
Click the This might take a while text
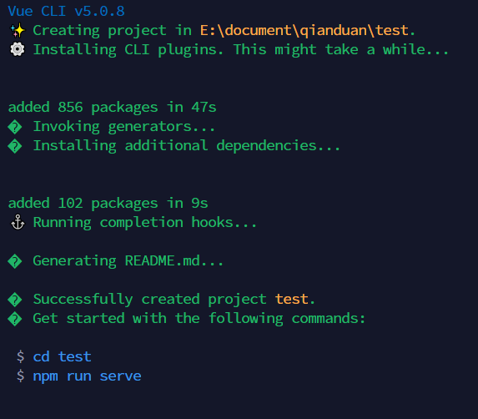pyautogui.click(x=341, y=49)
